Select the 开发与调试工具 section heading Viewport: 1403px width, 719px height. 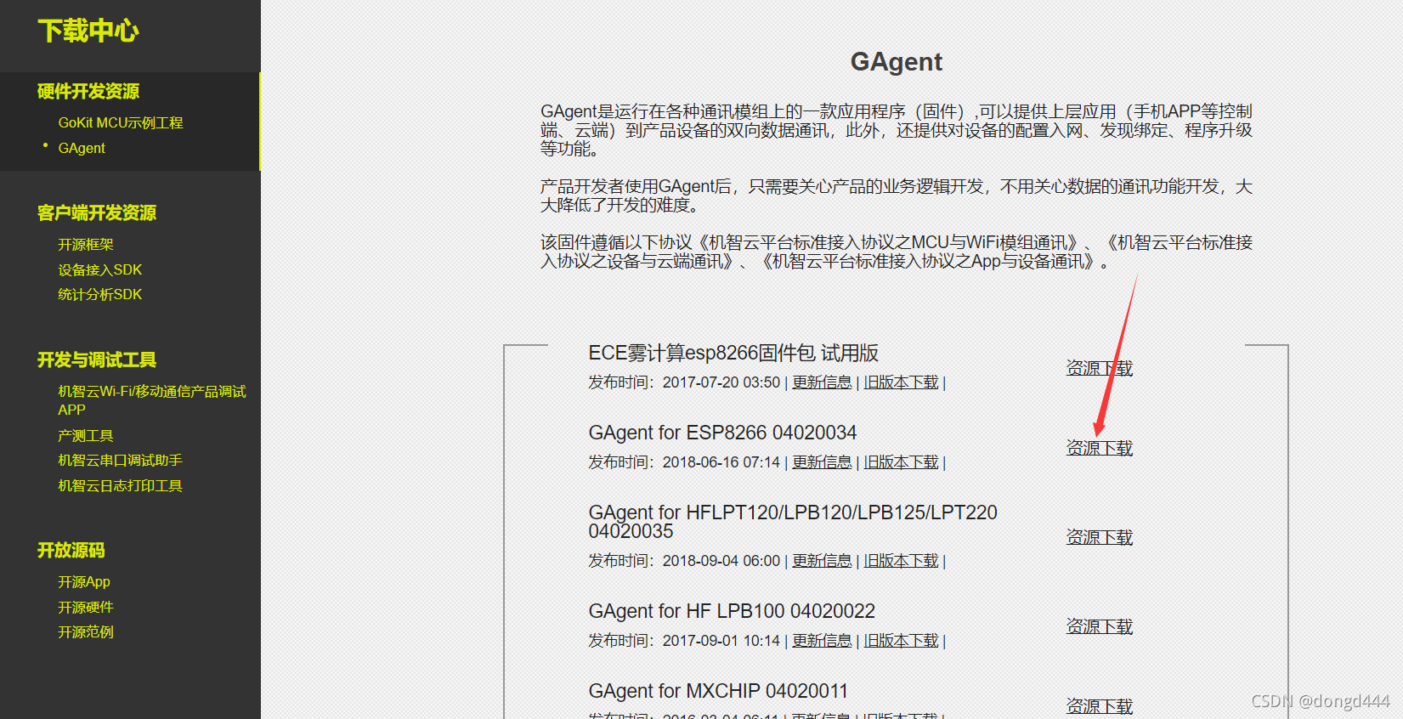[x=97, y=360]
